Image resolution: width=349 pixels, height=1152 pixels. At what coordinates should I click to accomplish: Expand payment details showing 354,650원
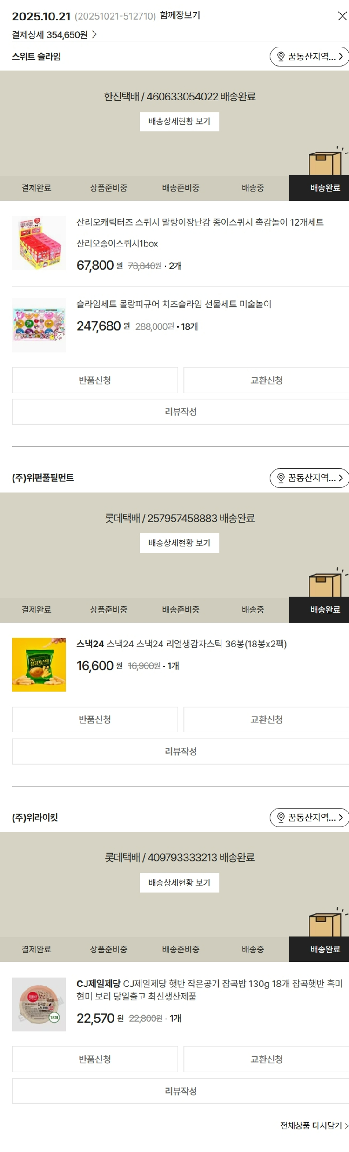point(54,35)
